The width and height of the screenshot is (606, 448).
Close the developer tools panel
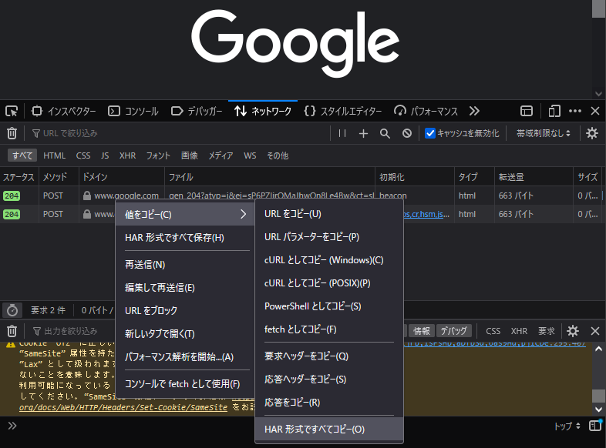595,111
